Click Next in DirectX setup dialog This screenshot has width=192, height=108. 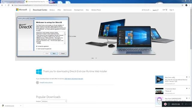pos(54,53)
